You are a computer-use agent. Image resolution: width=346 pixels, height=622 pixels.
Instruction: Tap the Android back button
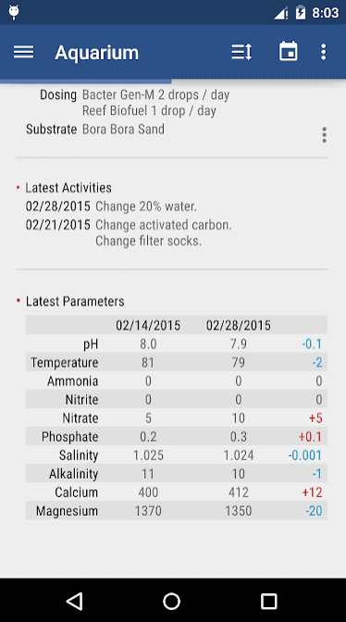(x=75, y=601)
